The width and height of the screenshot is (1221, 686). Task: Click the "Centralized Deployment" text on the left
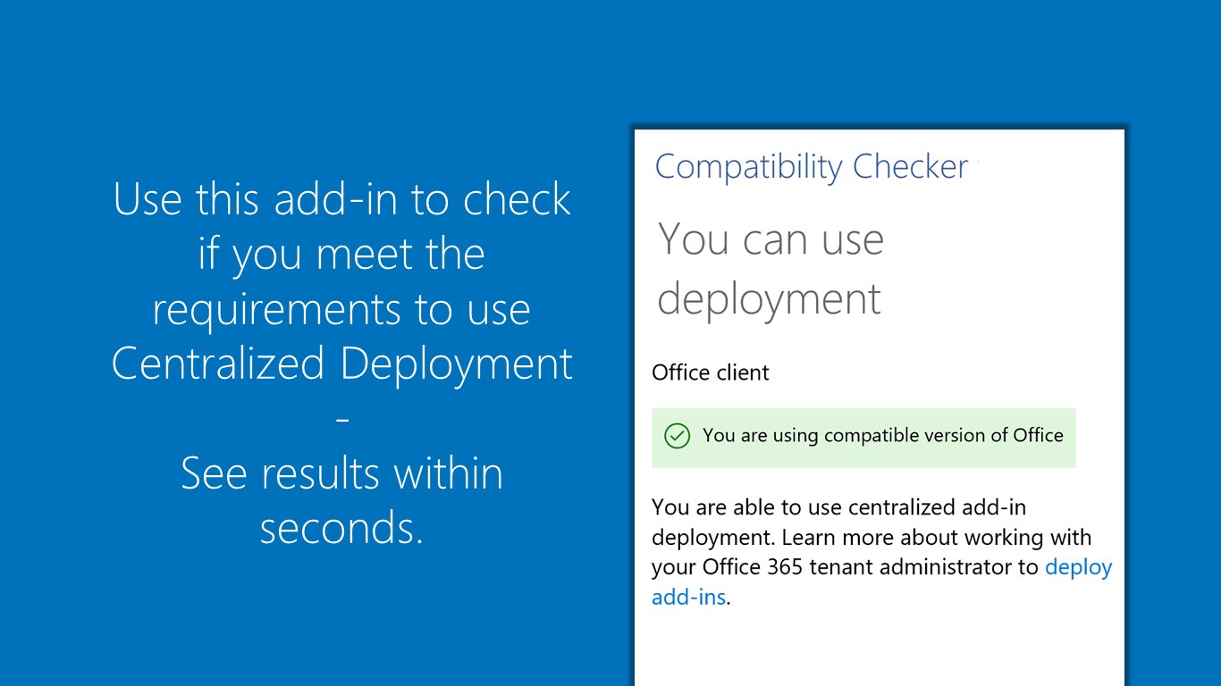pos(341,364)
